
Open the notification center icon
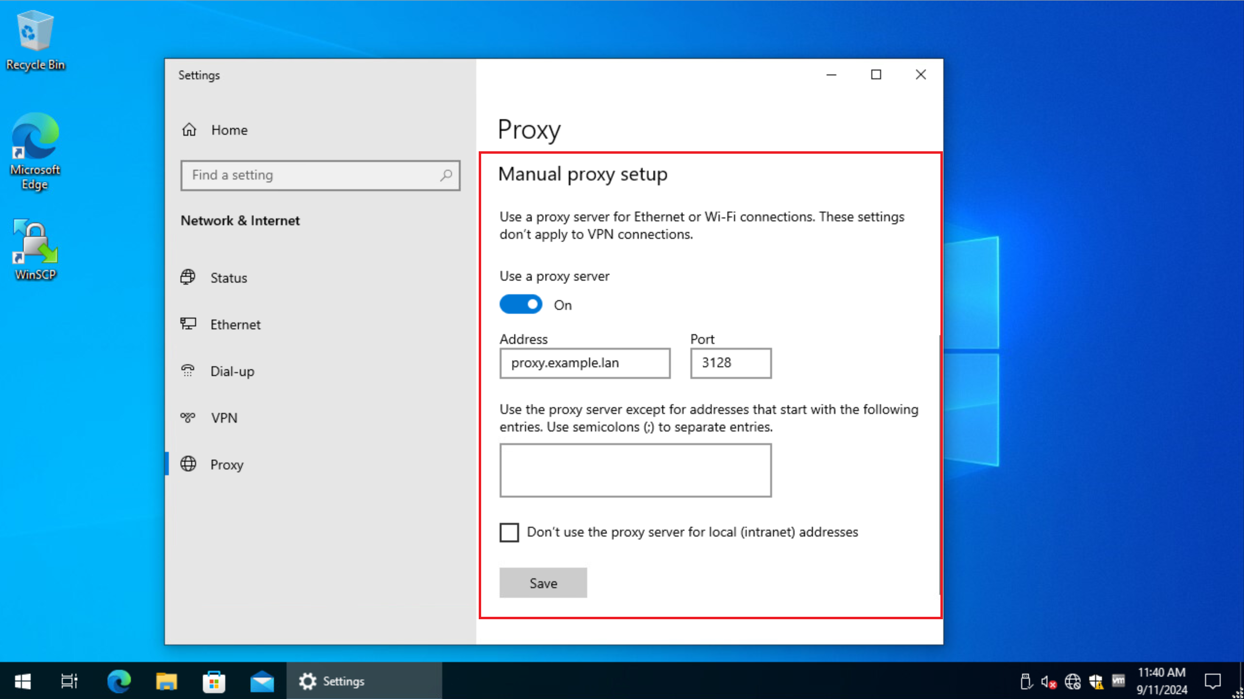click(x=1212, y=681)
